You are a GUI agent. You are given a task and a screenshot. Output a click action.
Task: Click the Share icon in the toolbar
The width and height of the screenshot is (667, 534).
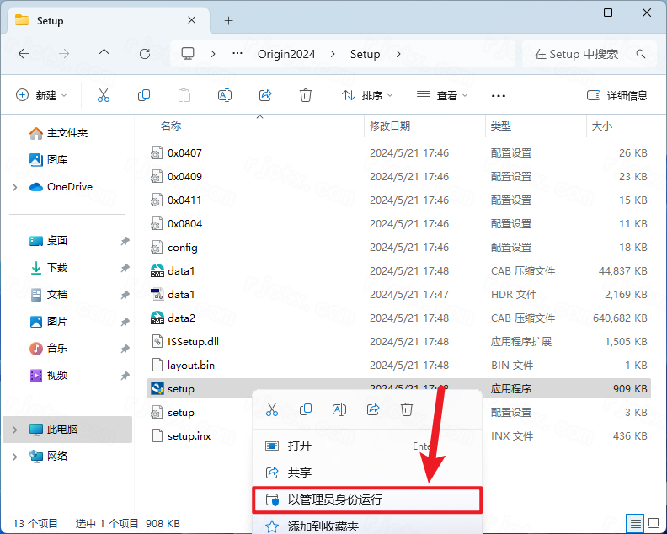pos(265,96)
